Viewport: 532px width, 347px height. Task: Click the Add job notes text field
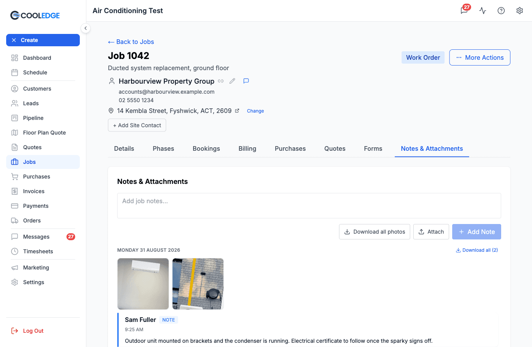tap(309, 206)
